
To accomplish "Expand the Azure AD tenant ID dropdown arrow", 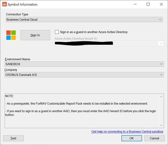I will click(161, 43).
